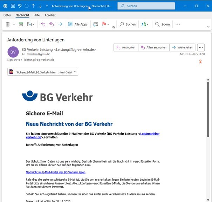Viewport: 212px width, 202px height.
Task: Click the message body scrollbar thumb
Action: (208, 109)
